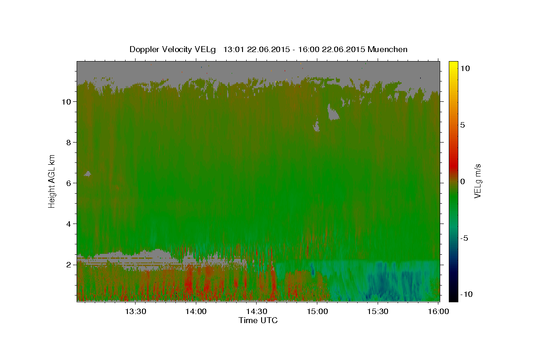The image size is (544, 362).
Task: Click the height axis label '2'
Action: tap(68, 265)
